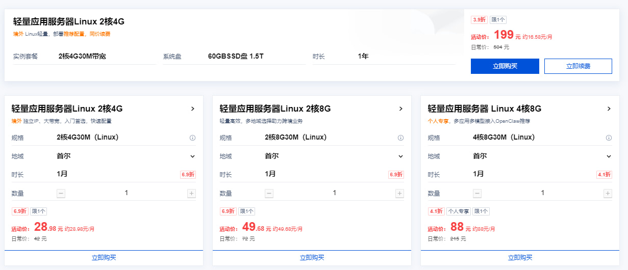Screen dimensions: 628x270
Task: Open the 轻量应用服务器 Linux 4核8G card arrow
Action: point(609,109)
